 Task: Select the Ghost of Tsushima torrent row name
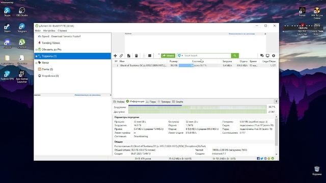[x=144, y=66]
